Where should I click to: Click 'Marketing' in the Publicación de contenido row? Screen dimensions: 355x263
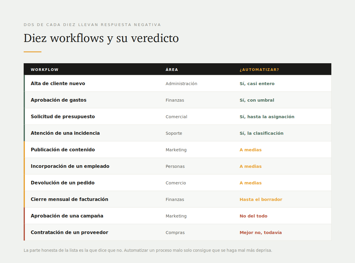(x=176, y=150)
